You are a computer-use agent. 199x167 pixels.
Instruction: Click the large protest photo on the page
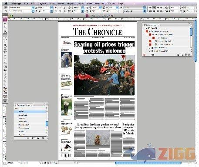pyautogui.click(x=104, y=75)
